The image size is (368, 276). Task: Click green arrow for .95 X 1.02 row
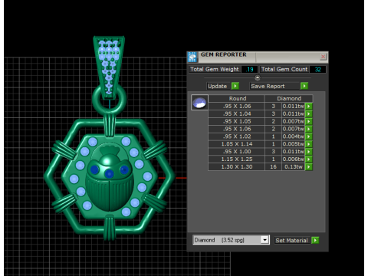click(309, 136)
